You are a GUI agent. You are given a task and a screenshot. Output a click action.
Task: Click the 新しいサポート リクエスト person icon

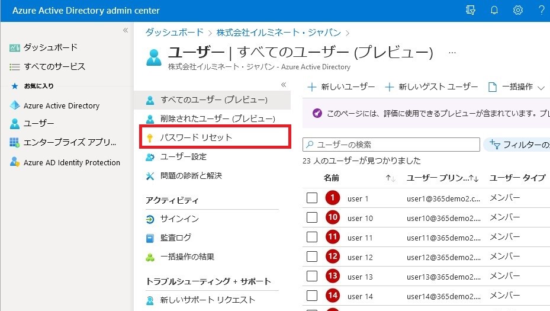click(150, 300)
